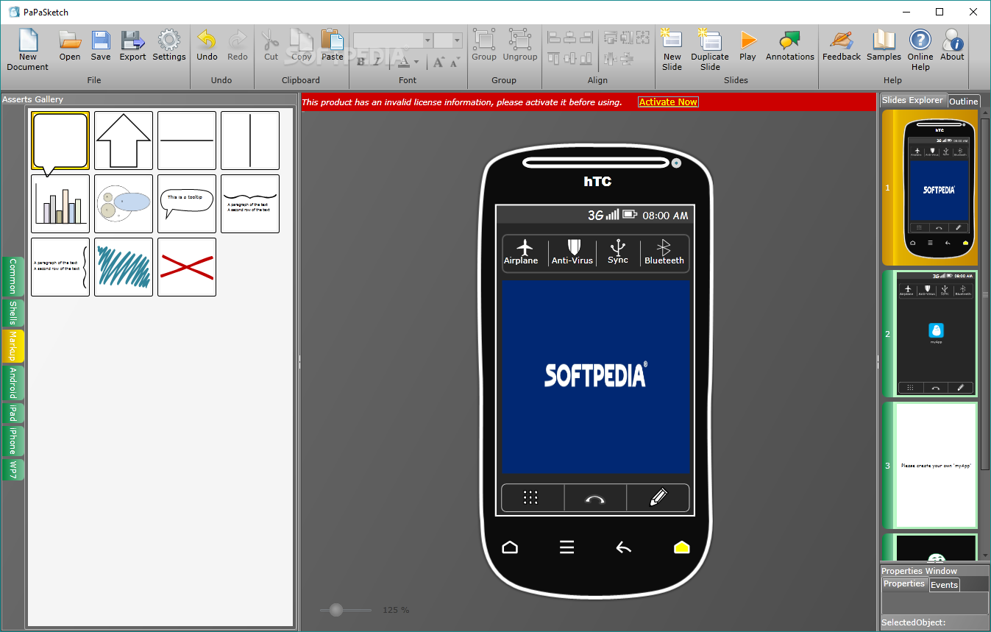
Task: Click the phone's yellow home key
Action: (682, 547)
